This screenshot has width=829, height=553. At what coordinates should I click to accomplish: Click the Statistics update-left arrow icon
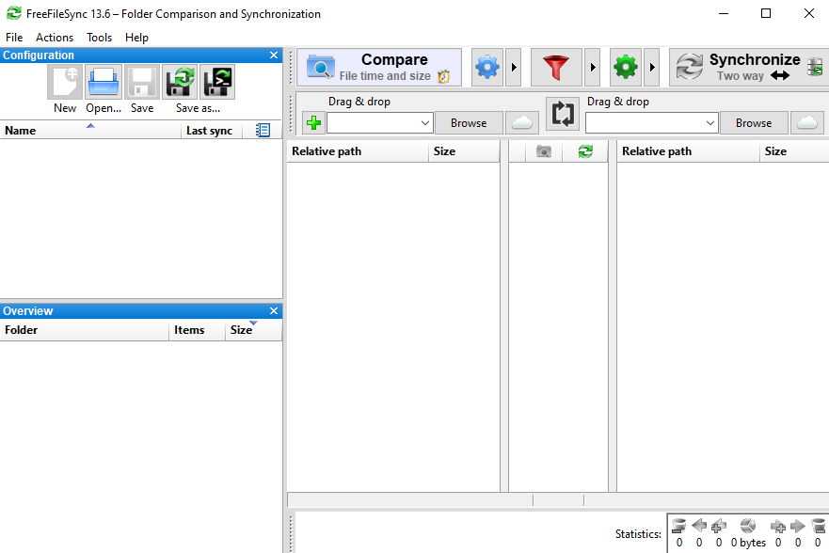pyautogui.click(x=699, y=526)
